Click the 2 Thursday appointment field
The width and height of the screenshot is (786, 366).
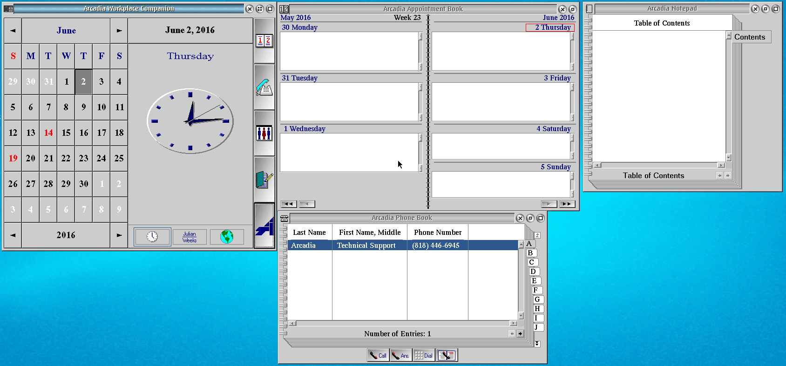point(501,51)
